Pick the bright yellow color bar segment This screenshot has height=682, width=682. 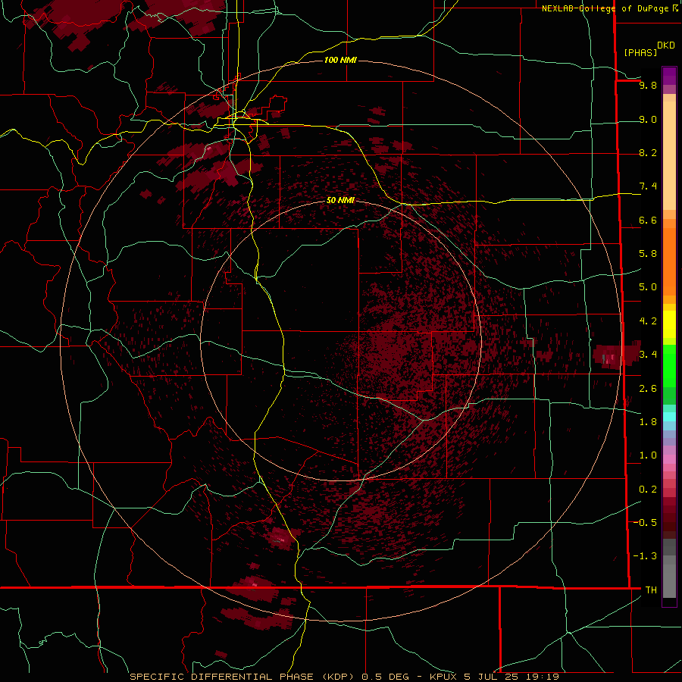pos(669,324)
